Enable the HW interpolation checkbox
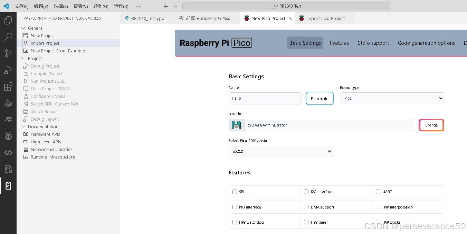The width and height of the screenshot is (467, 234). pyautogui.click(x=378, y=207)
